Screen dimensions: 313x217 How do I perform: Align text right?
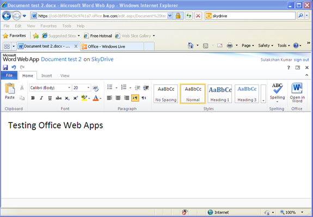click(x=126, y=98)
